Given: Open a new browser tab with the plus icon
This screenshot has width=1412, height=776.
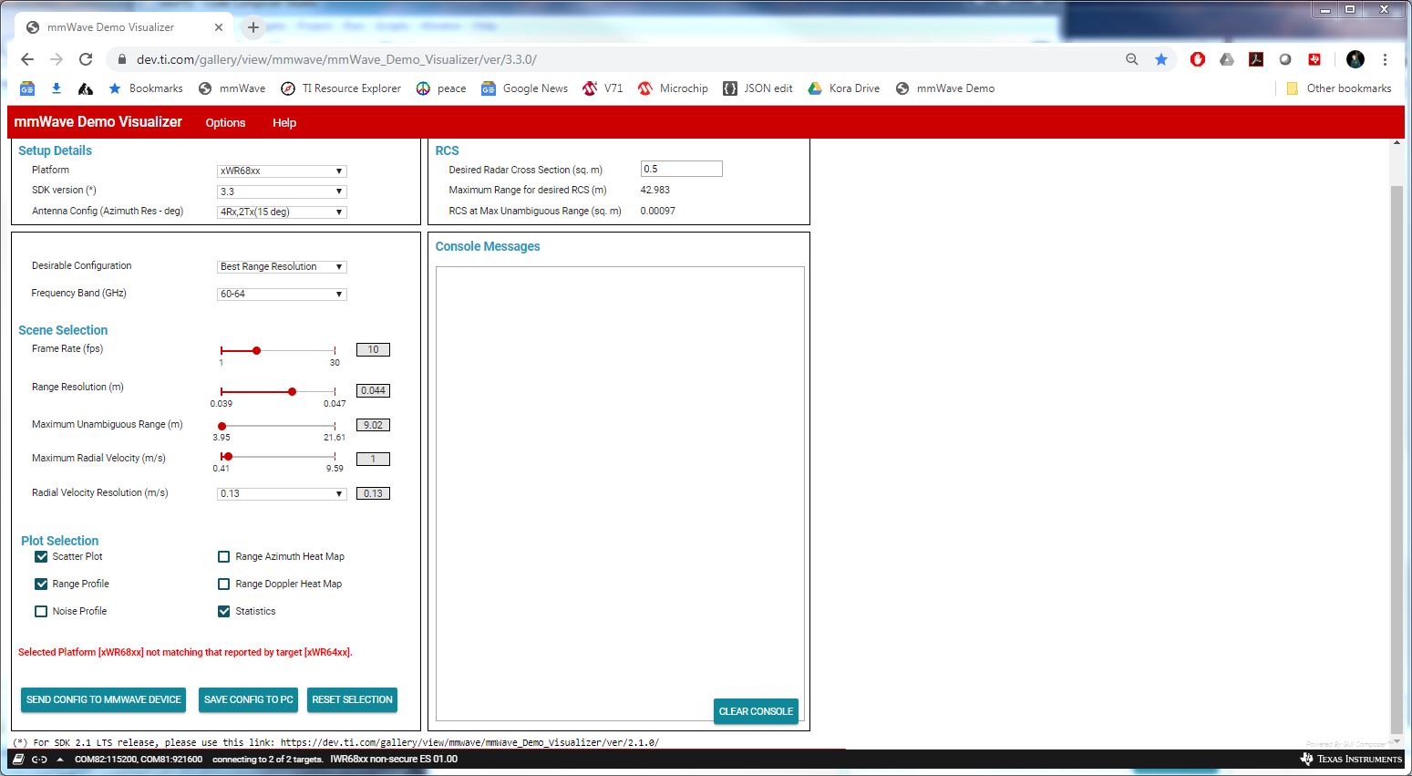Looking at the screenshot, I should click(253, 27).
